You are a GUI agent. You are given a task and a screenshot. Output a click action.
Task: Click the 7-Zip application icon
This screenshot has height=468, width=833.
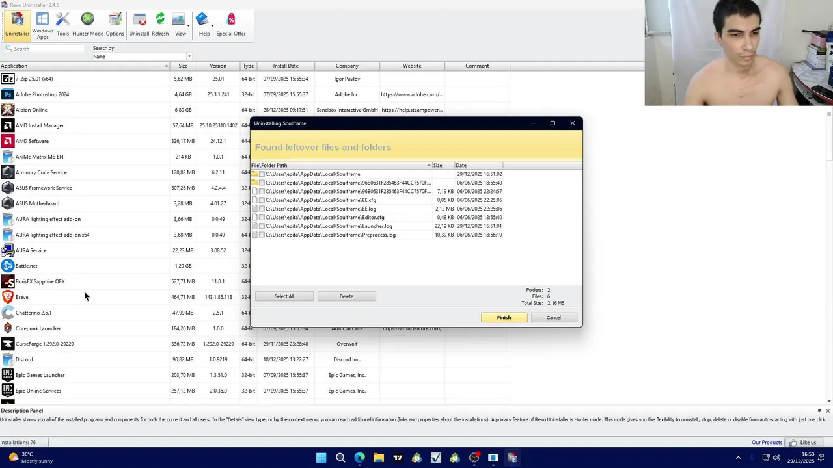7,79
